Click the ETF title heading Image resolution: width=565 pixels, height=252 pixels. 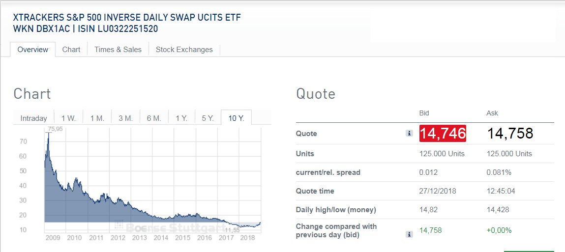pos(127,18)
